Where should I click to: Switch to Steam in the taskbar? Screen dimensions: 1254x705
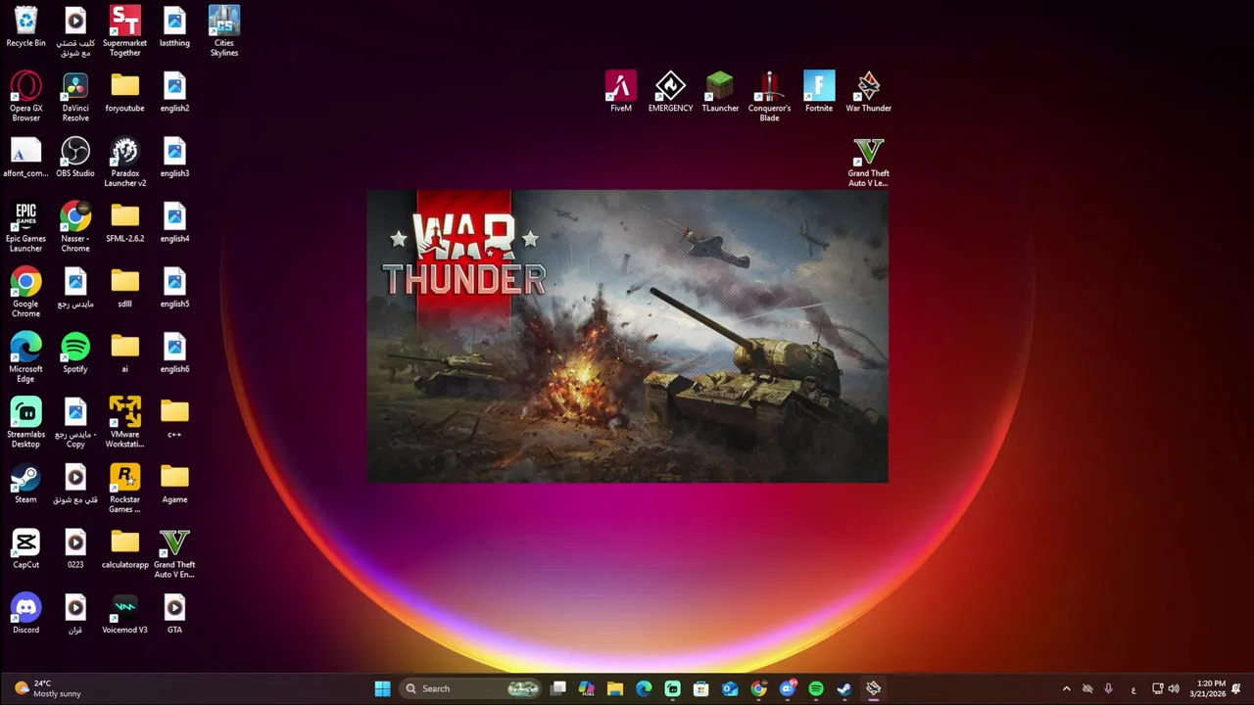tap(844, 688)
